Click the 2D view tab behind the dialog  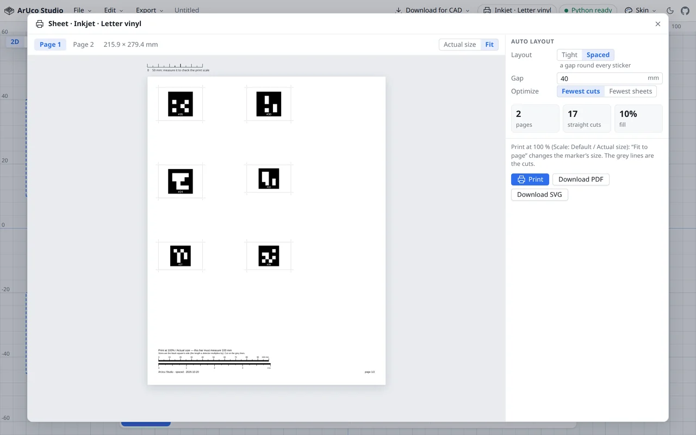click(x=15, y=42)
